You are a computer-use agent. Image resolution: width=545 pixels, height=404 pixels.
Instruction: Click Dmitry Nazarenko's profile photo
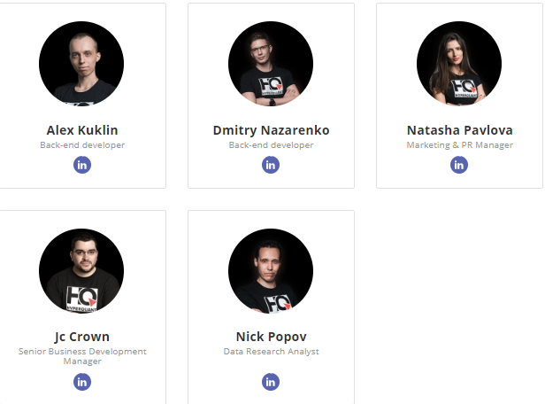pyautogui.click(x=271, y=65)
